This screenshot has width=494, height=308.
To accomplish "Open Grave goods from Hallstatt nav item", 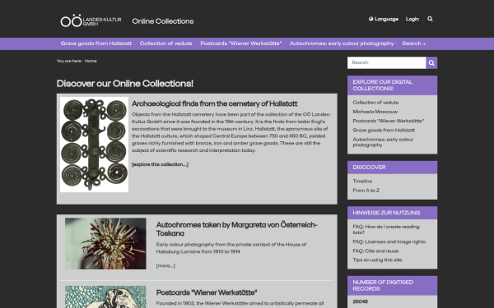I will click(96, 44).
